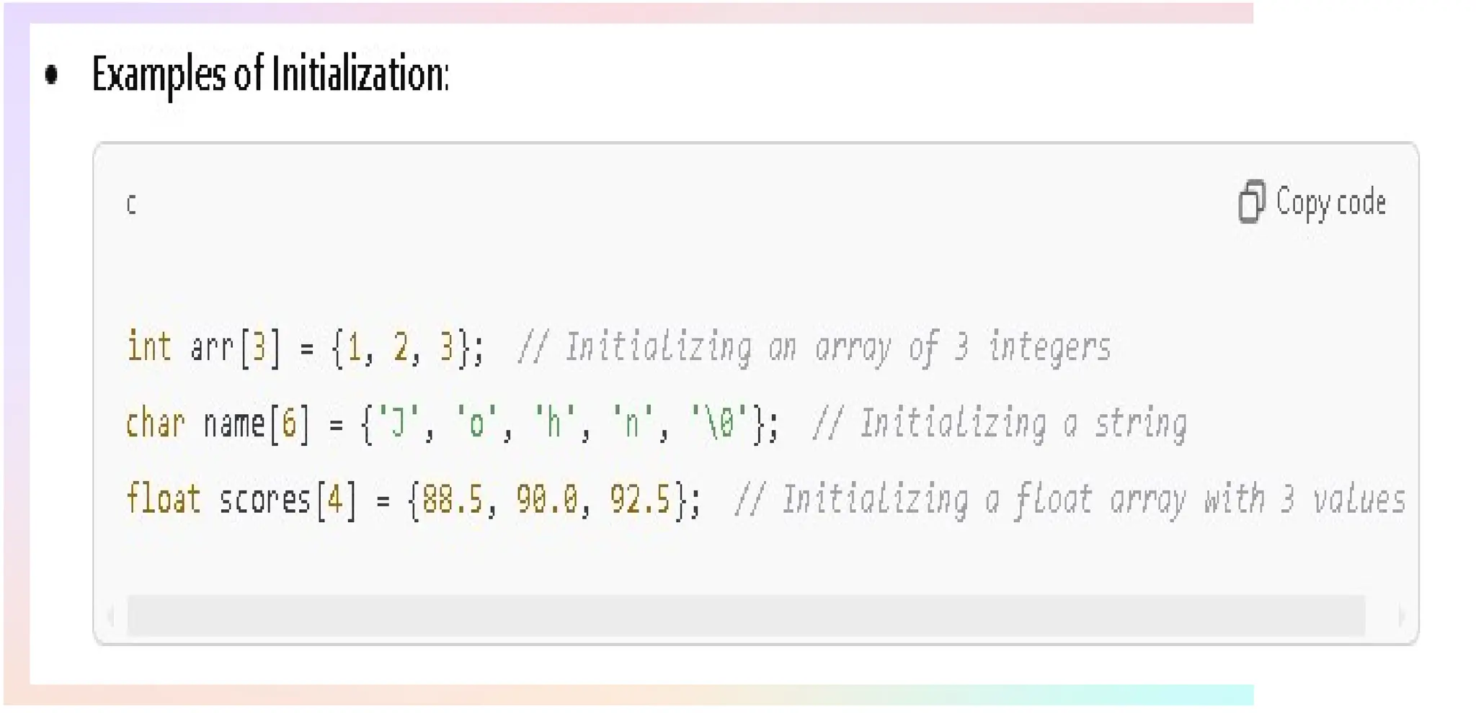This screenshot has width=1476, height=713.
Task: Click the "c" language label in code header
Action: click(x=131, y=205)
